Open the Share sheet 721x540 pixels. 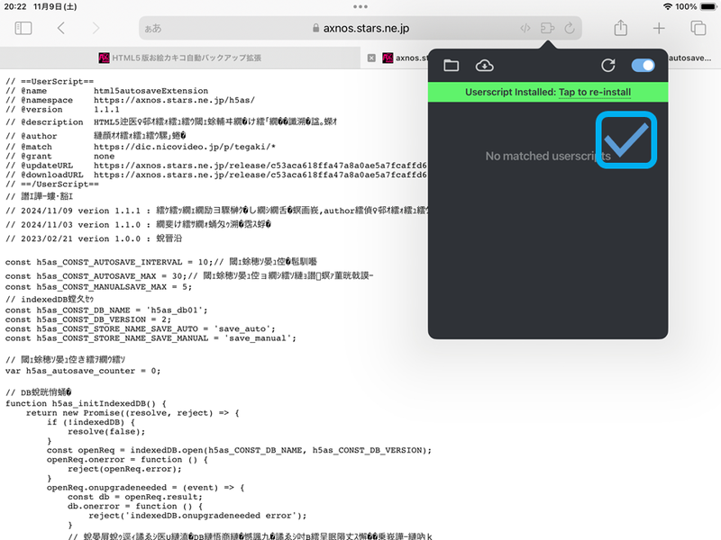(x=621, y=28)
